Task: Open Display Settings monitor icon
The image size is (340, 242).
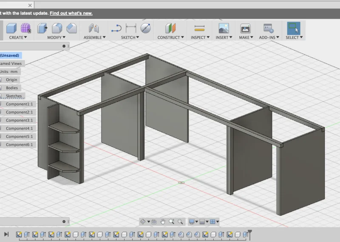Action: tap(192, 222)
